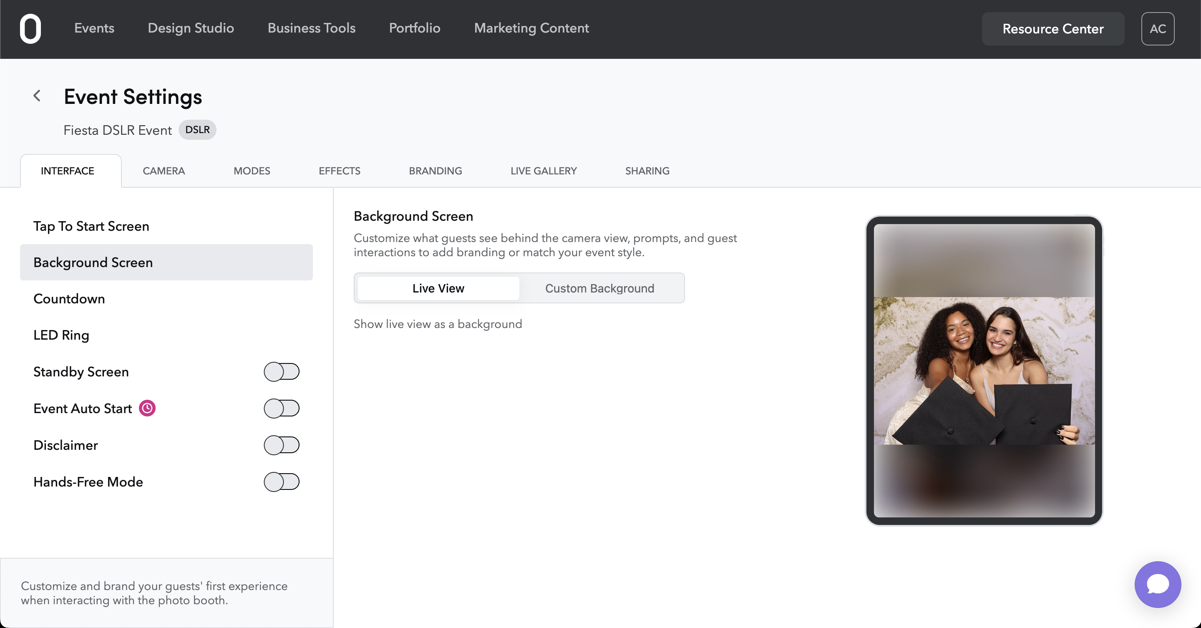Click the DSLR badge beside the event name
Viewport: 1201px width, 628px height.
197,130
